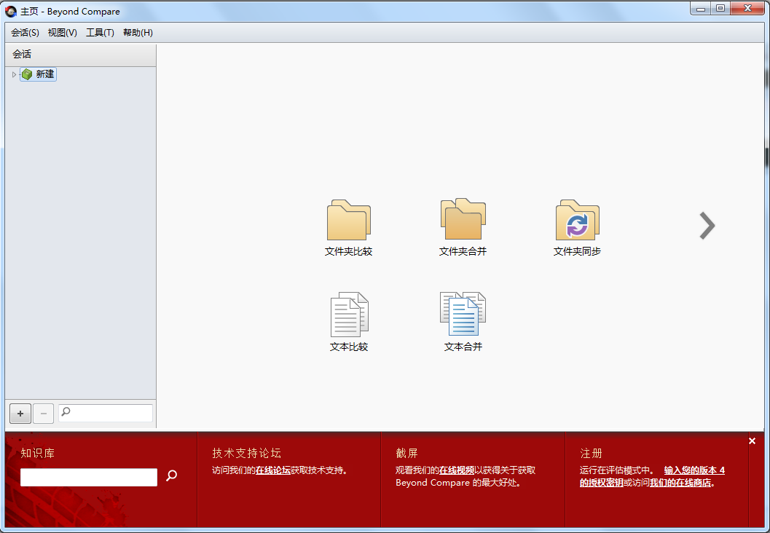Dismiss the red banner with the × button
The image size is (770, 533).
click(x=752, y=441)
